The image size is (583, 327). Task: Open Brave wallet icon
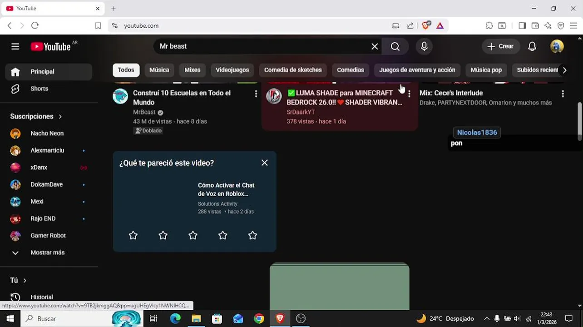(x=535, y=26)
